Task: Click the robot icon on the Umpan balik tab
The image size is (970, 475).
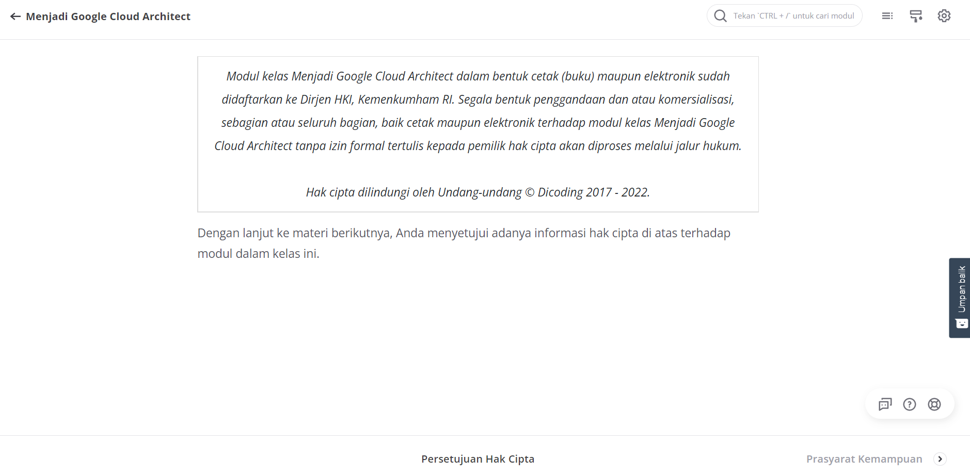Action: (961, 322)
